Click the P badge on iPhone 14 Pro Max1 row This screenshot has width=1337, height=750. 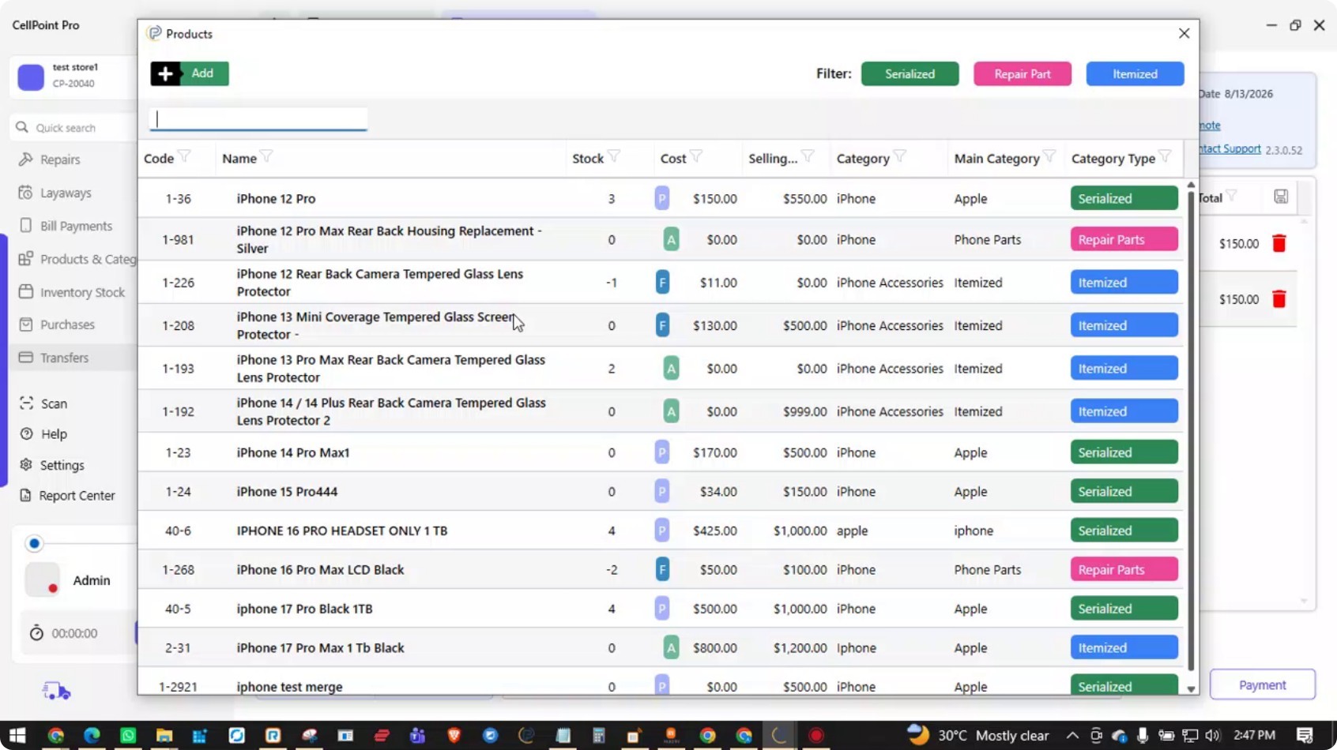coord(662,452)
